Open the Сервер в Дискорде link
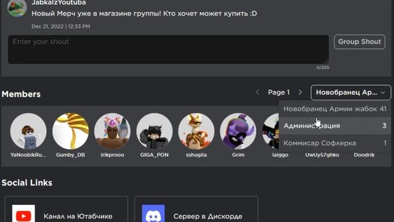 point(196,210)
